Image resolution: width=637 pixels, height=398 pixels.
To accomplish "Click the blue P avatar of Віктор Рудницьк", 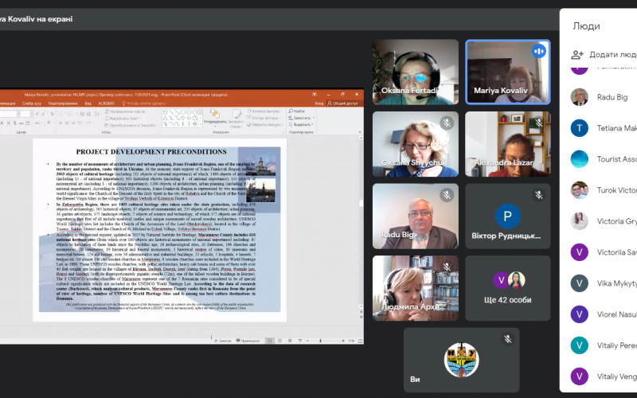I will [508, 216].
